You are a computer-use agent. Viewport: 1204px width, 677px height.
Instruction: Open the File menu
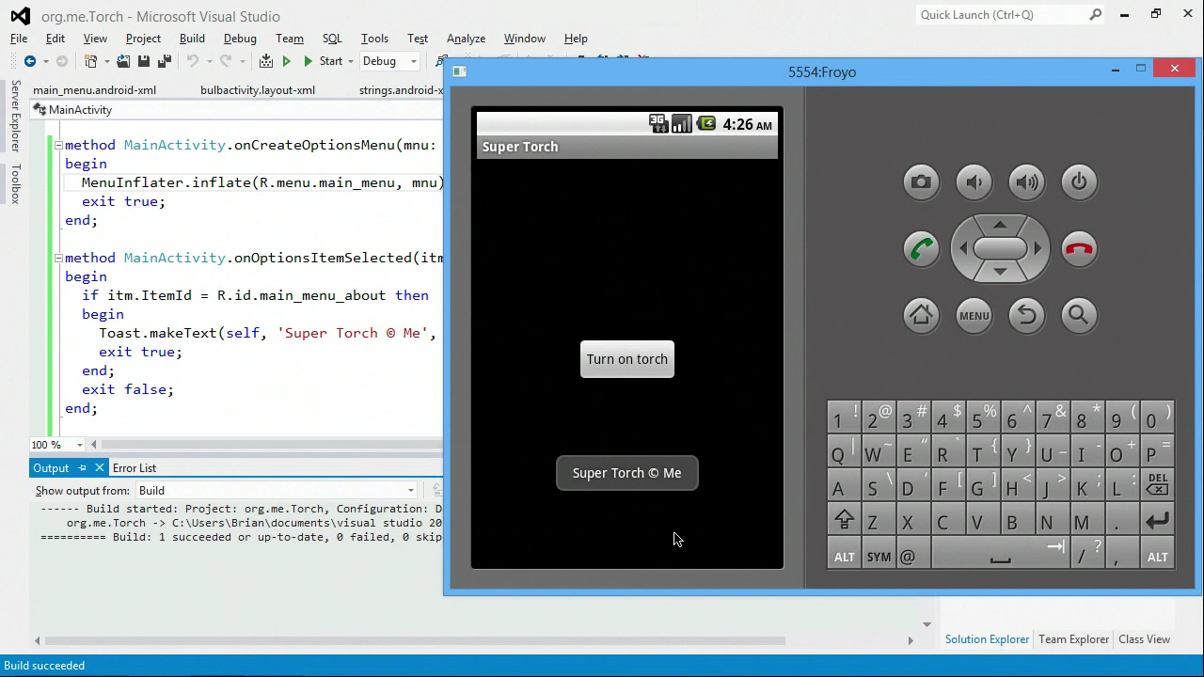(19, 39)
